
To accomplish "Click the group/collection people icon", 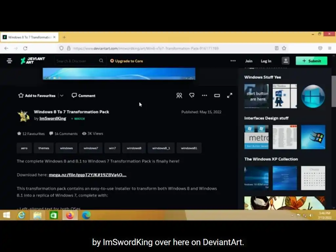I will click(179, 95).
